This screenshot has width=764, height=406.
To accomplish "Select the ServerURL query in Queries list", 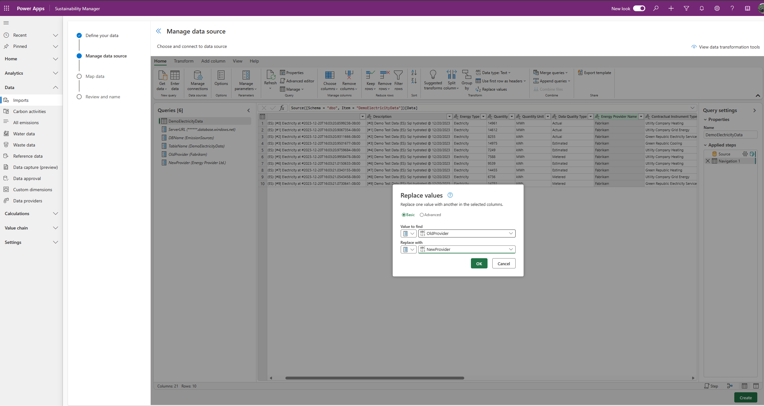I will coord(202,130).
